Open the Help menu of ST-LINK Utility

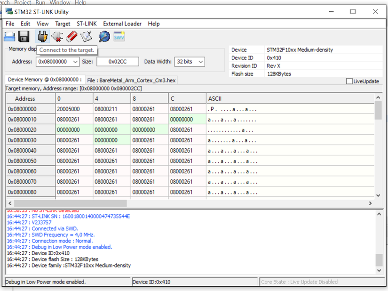154,24
